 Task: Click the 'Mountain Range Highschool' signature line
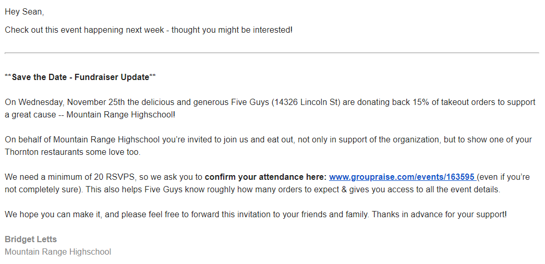click(58, 252)
